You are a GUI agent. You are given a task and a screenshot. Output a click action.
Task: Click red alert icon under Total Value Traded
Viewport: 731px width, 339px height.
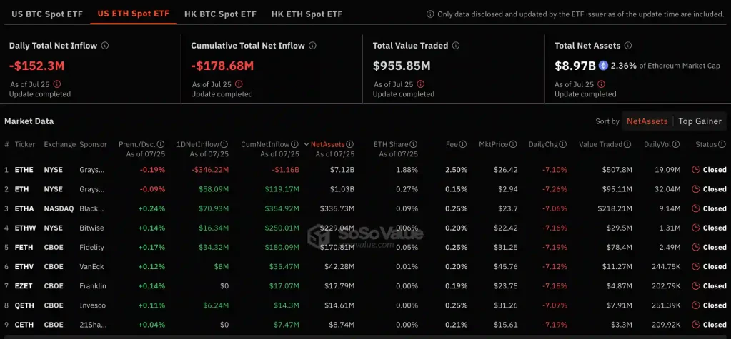420,84
